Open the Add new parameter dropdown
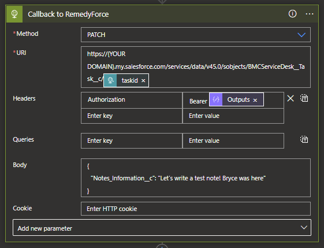This screenshot has width=324, height=248. (x=162, y=228)
